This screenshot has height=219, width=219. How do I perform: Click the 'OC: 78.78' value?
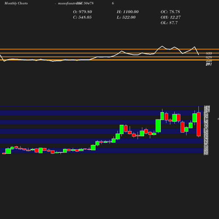click(x=170, y=12)
